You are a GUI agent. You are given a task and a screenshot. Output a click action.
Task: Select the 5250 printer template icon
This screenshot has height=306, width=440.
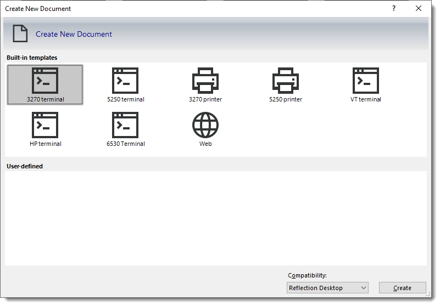[286, 81]
